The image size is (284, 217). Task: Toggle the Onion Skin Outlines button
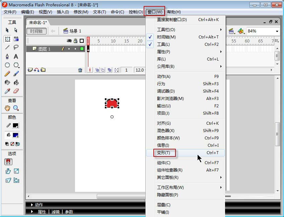tap(102, 70)
